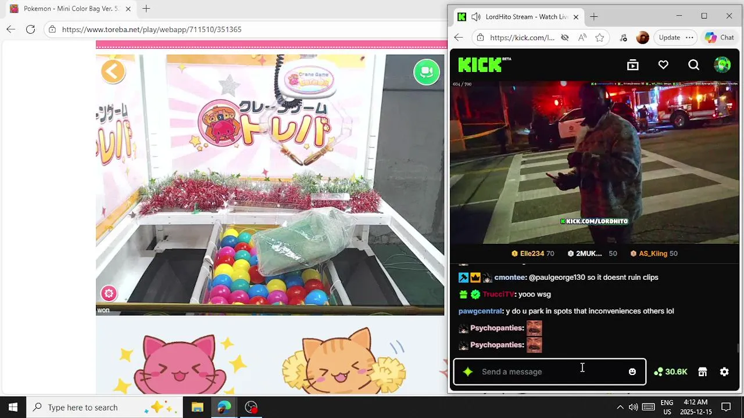Select the LordHito Stream tab

point(518,17)
